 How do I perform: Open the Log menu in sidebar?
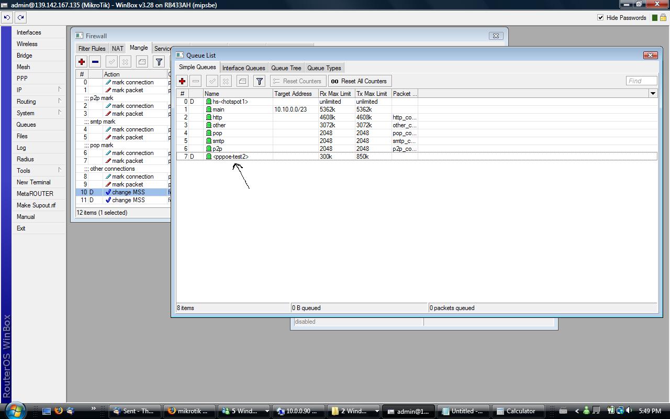(x=20, y=147)
